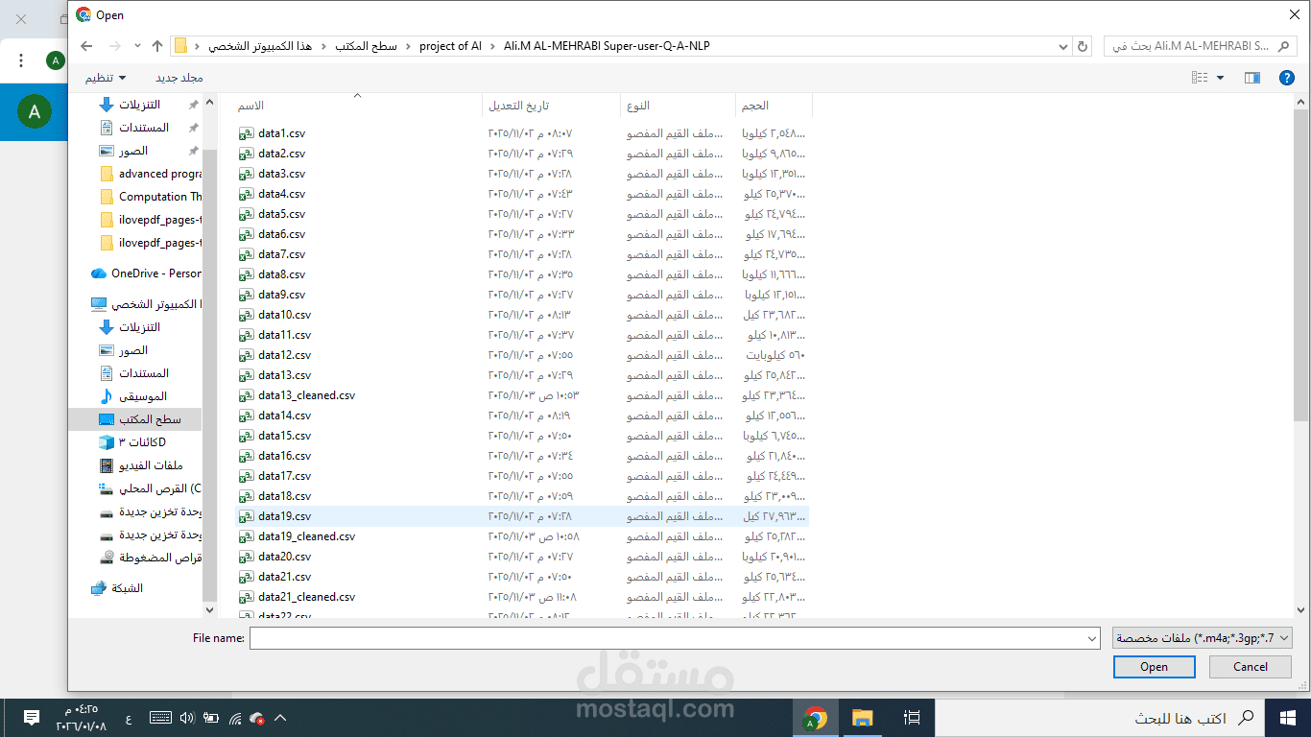1311x737 pixels.
Task: Select the data1.csv file icon
Action: (247, 133)
